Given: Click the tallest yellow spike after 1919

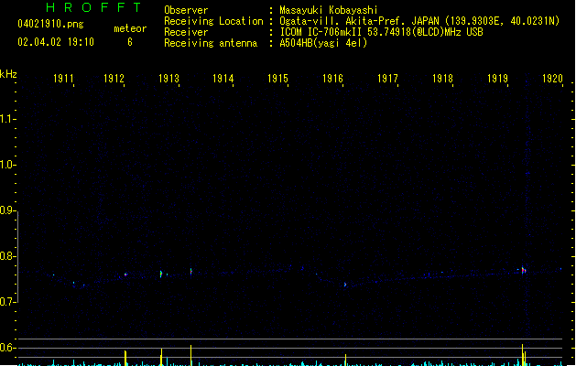Looking at the screenshot, I should click(522, 355).
